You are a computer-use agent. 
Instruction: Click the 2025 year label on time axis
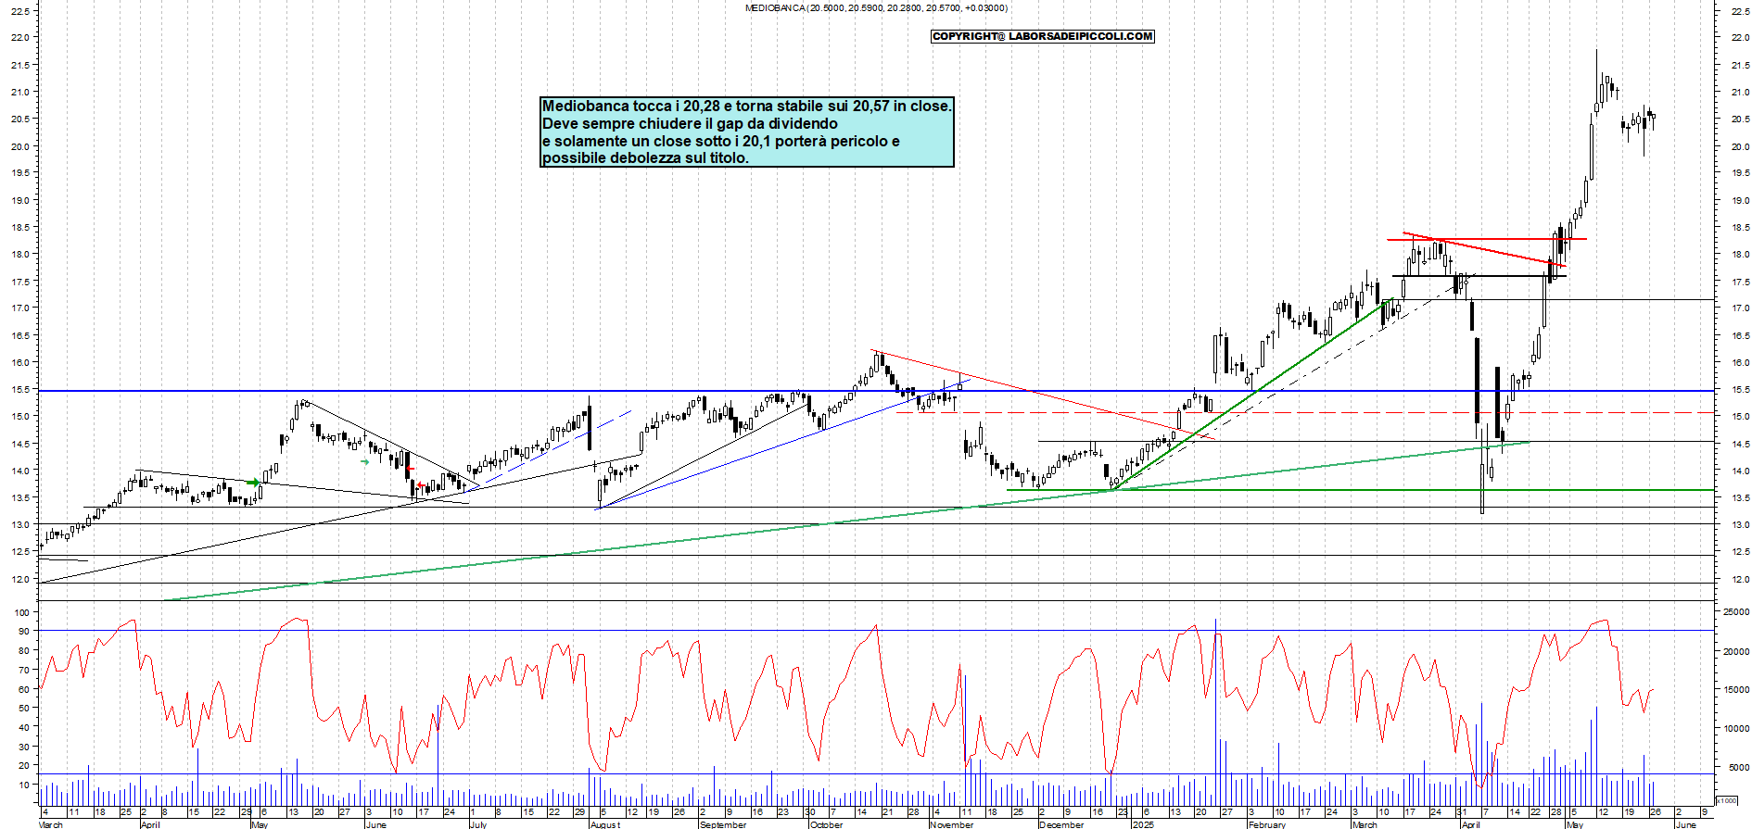click(x=1143, y=824)
